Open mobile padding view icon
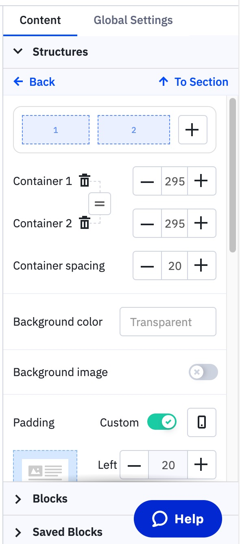240x544 pixels. point(202,422)
